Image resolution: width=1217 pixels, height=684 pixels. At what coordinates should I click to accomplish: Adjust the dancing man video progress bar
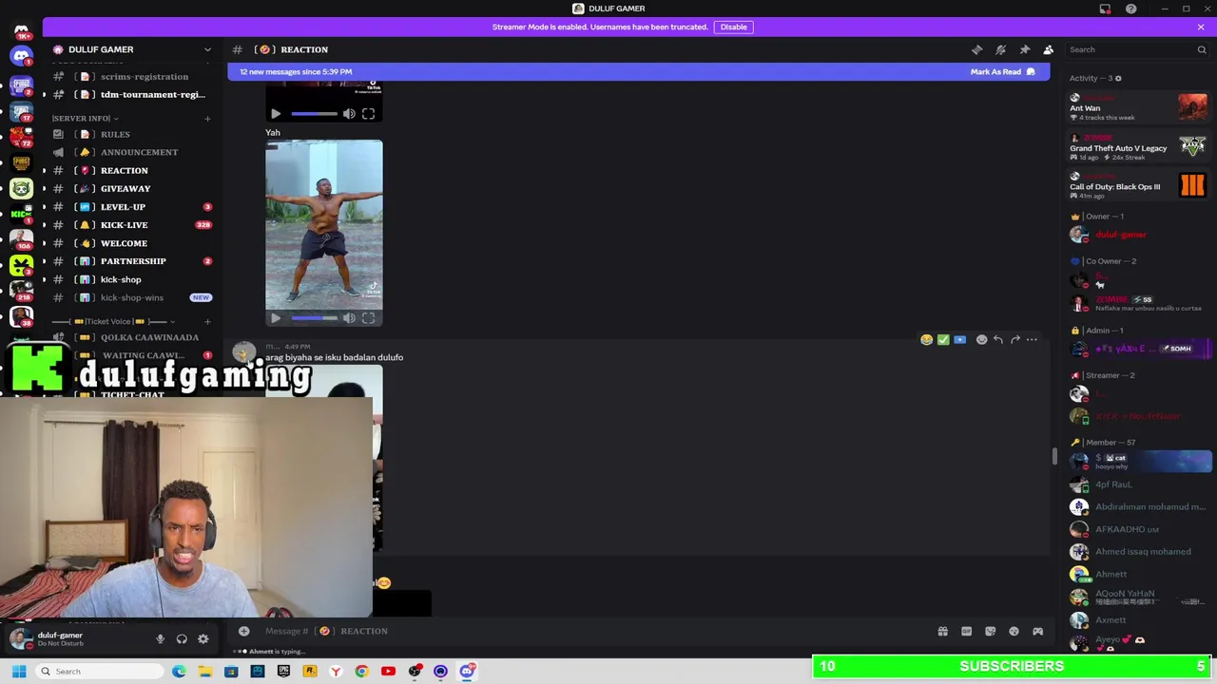tap(314, 318)
